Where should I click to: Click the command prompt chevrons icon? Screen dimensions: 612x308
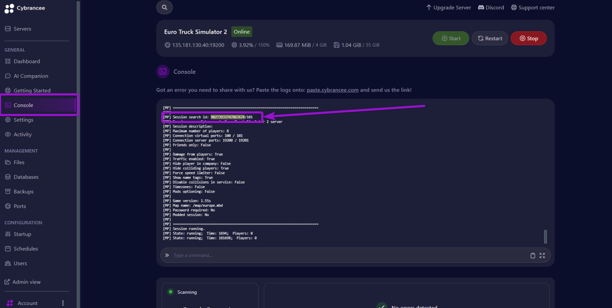point(167,255)
